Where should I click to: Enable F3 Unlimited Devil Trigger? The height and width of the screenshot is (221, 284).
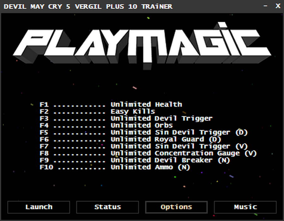click(x=126, y=118)
